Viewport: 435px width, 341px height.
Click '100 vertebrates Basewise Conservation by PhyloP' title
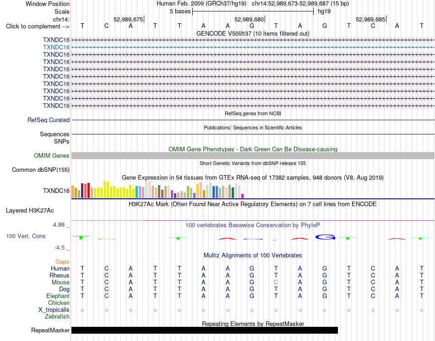tap(253, 225)
